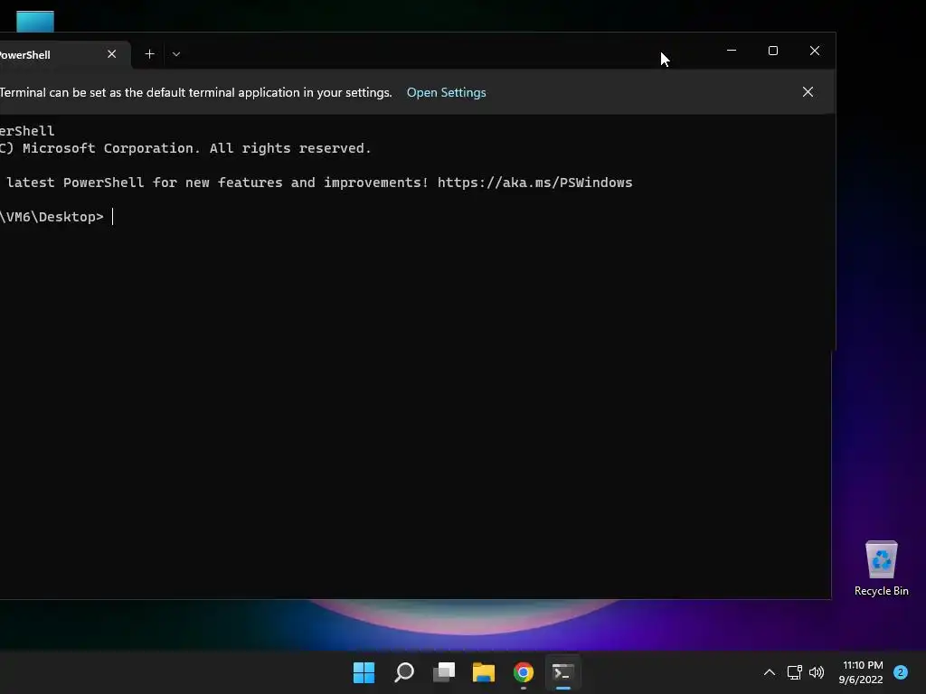Show hidden system tray icons

pyautogui.click(x=770, y=672)
